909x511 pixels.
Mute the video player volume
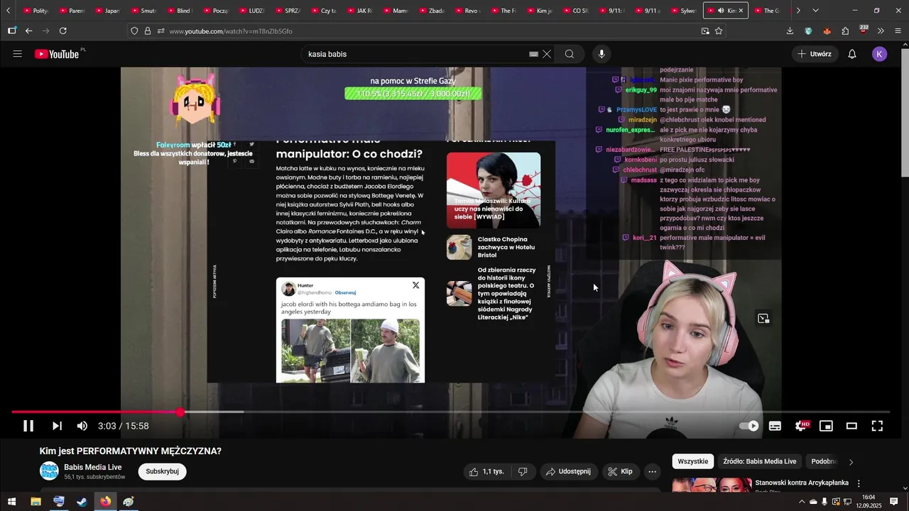(82, 426)
